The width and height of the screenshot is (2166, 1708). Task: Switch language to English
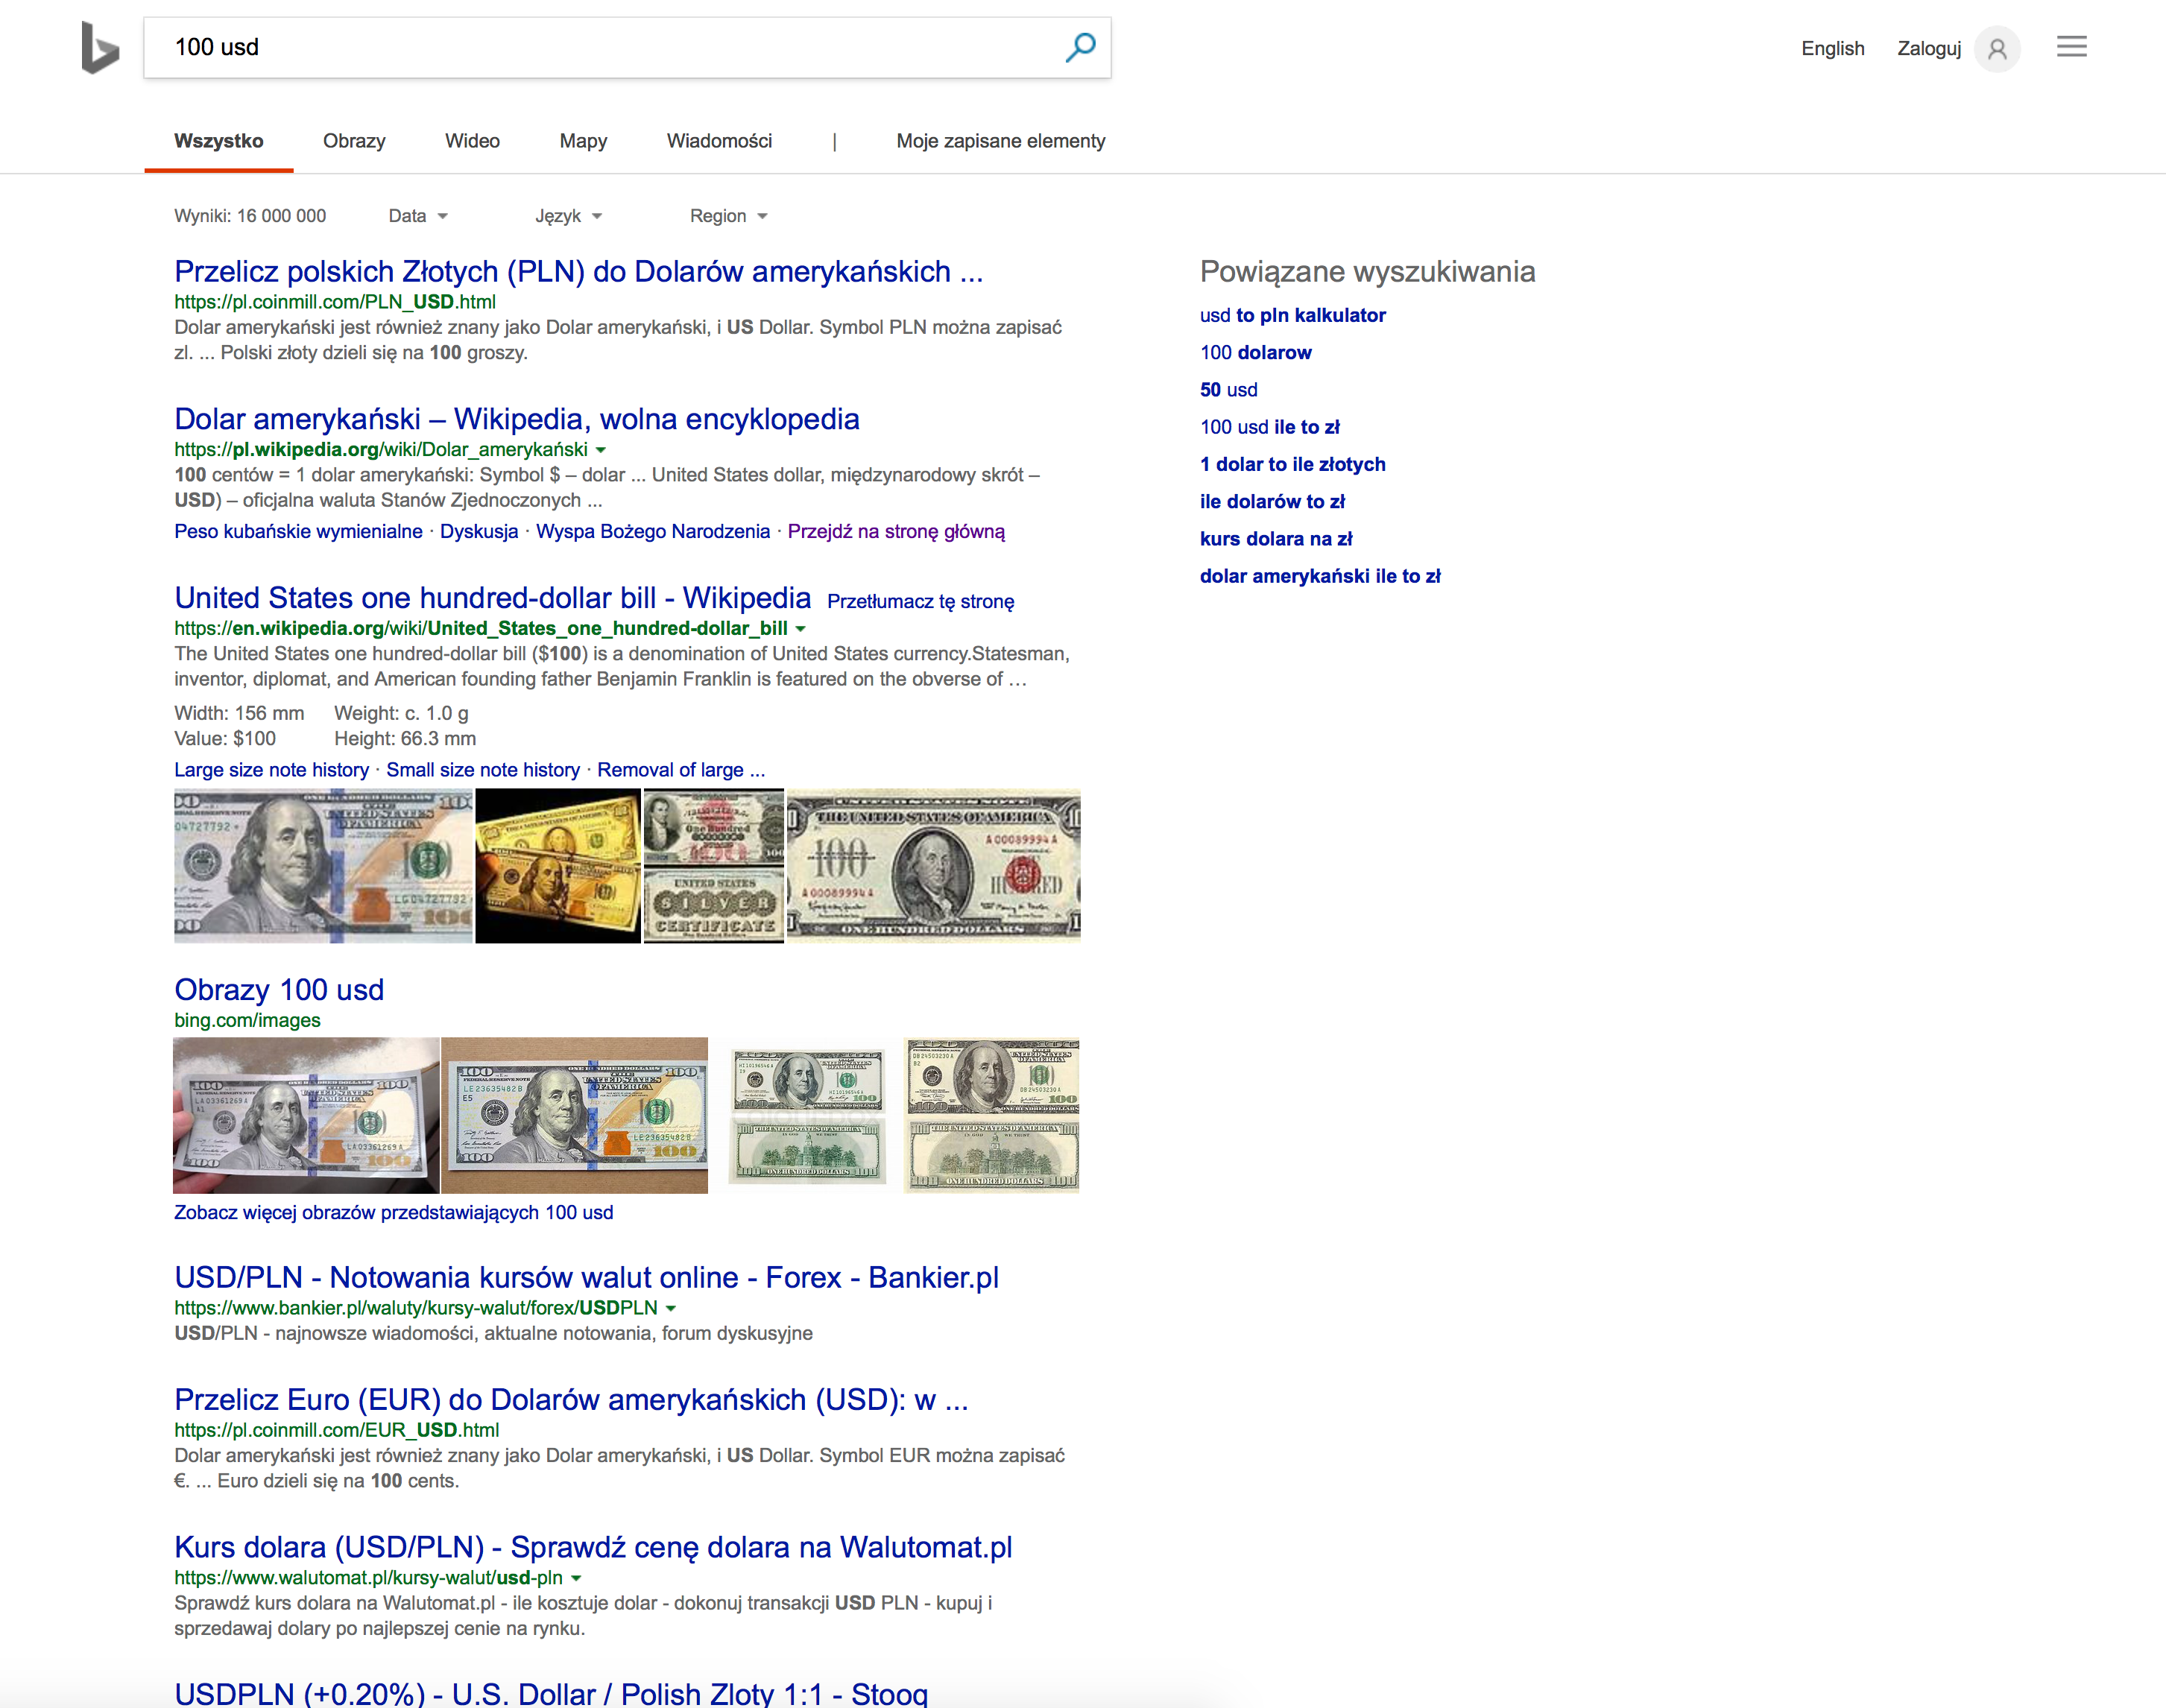pos(1833,48)
